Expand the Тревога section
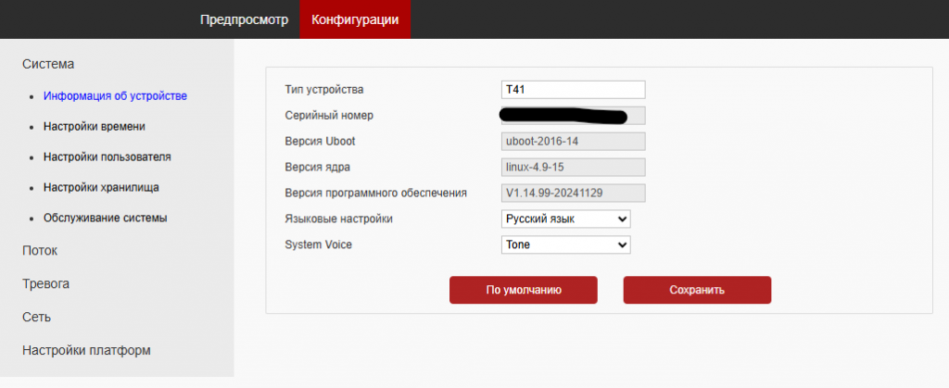949x388 pixels. click(46, 283)
